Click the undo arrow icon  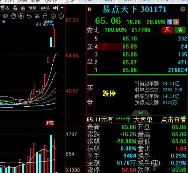(29, 16)
